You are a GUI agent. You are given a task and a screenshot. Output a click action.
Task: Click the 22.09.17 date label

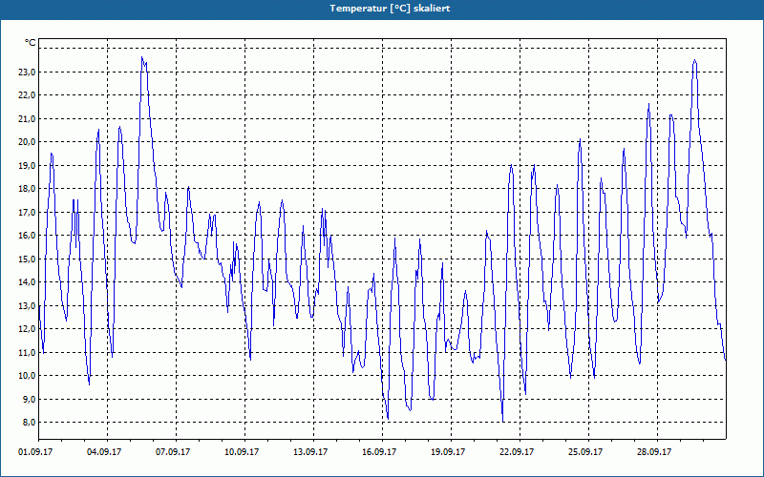tap(517, 451)
